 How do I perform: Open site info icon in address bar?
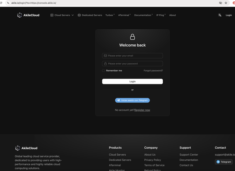point(8,3)
